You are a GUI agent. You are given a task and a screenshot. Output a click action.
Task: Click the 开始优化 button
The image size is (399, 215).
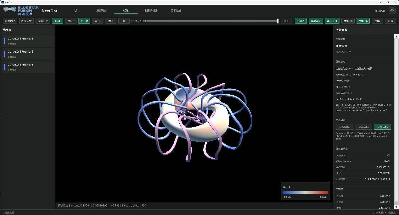coord(10,21)
